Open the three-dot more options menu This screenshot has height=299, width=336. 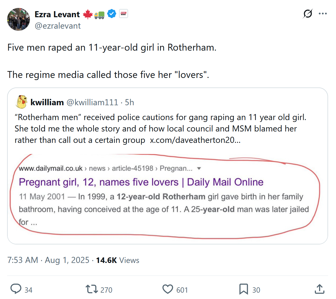[323, 14]
